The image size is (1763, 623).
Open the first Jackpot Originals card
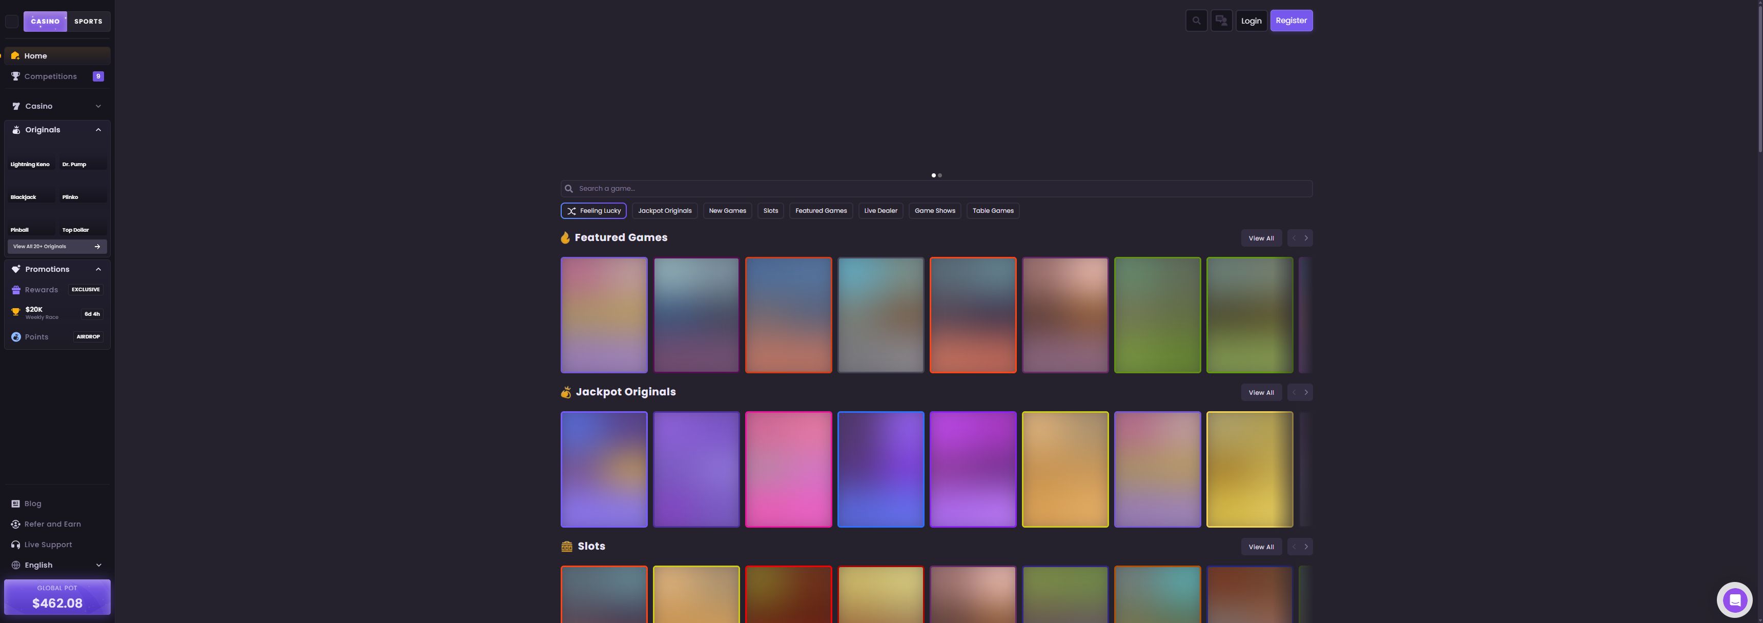[x=604, y=469]
